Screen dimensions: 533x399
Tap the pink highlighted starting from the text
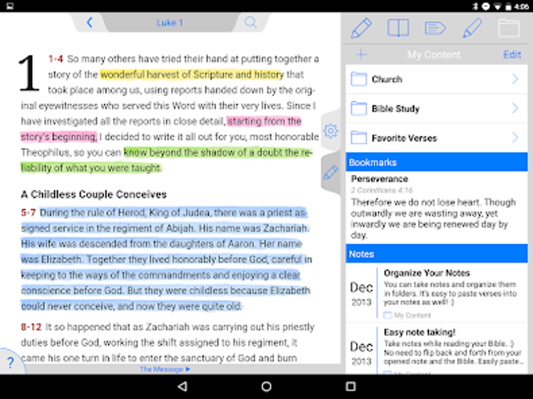pyautogui.click(x=264, y=121)
